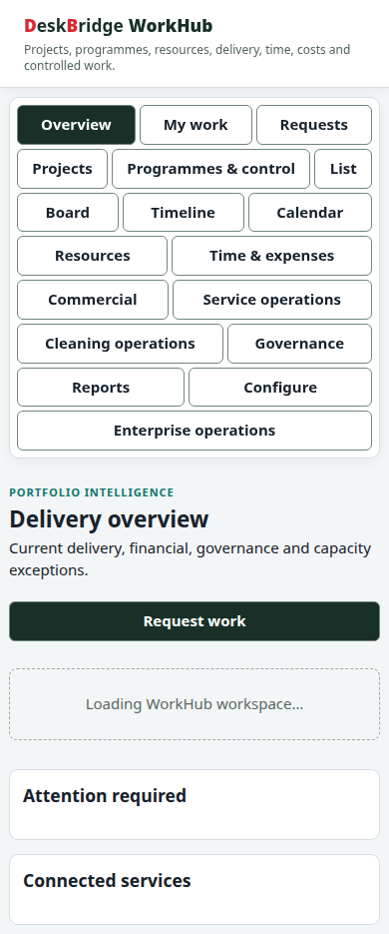
Task: Open the Board view tab
Action: point(68,213)
